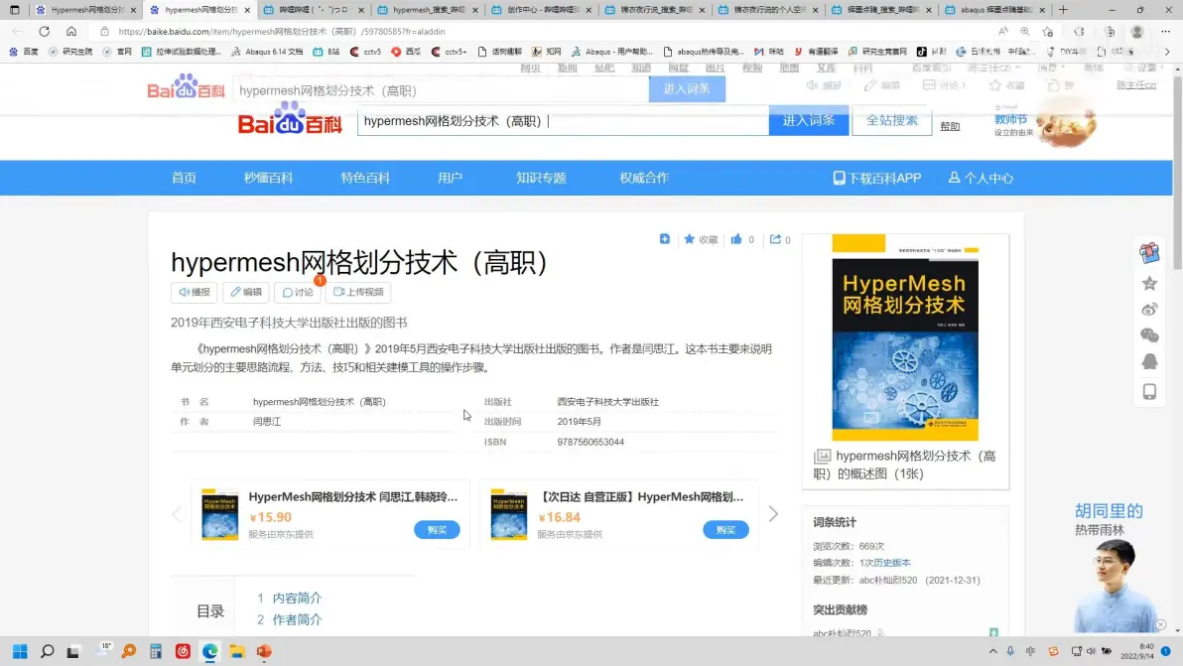This screenshot has width=1183, height=666.
Task: Click 购买 for the ¥15.90 book
Action: pyautogui.click(x=437, y=529)
